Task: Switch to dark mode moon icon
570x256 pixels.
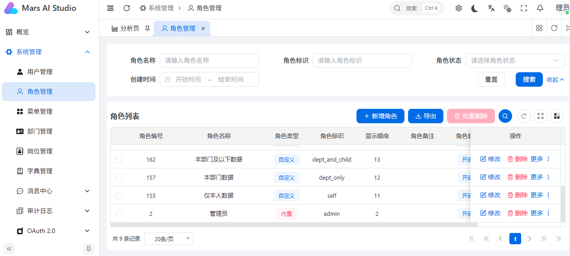Action: click(x=475, y=8)
